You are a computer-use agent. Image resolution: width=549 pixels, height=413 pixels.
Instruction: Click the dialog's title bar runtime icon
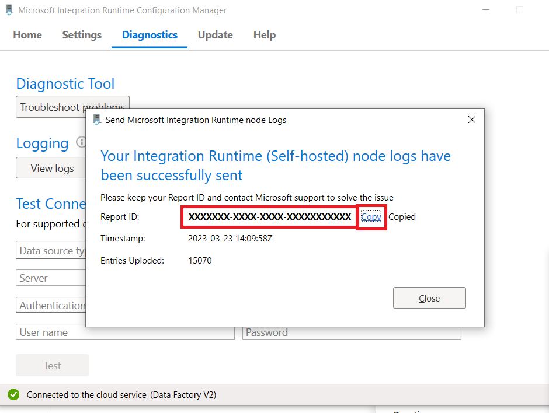click(x=97, y=120)
